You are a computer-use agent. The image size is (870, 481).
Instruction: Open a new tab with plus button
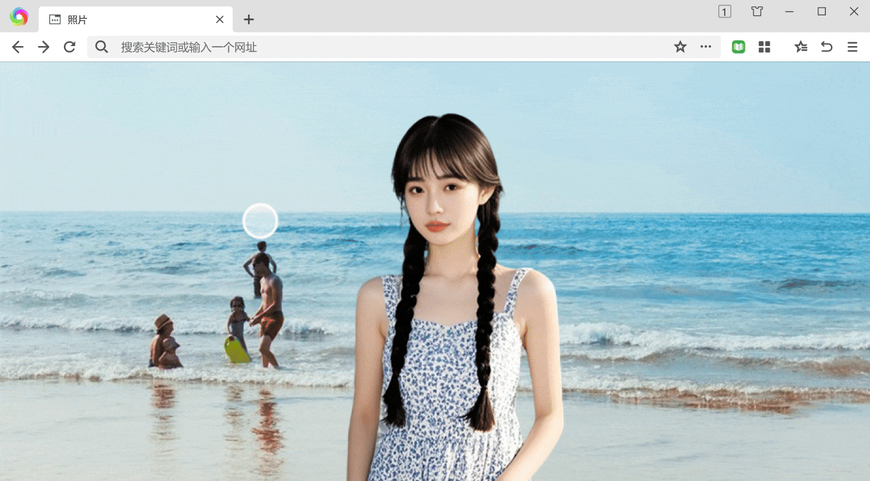[249, 20]
